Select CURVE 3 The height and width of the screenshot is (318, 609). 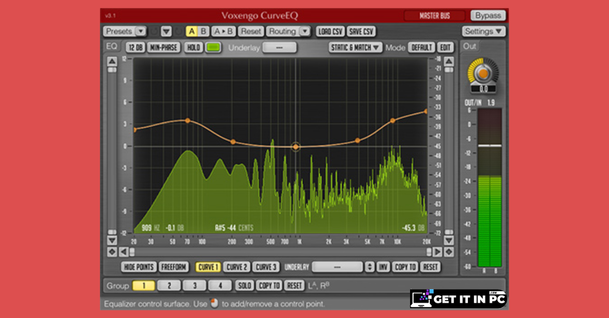click(266, 267)
